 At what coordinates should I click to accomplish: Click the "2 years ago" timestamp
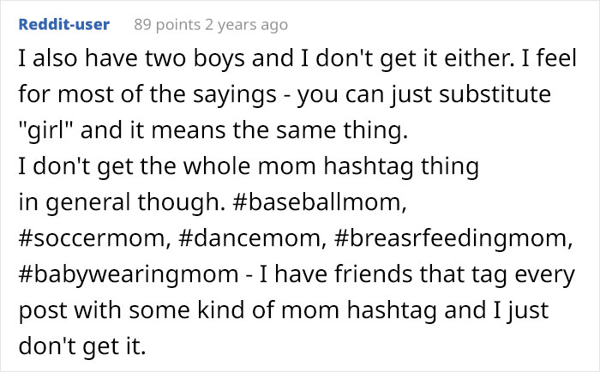coord(250,25)
